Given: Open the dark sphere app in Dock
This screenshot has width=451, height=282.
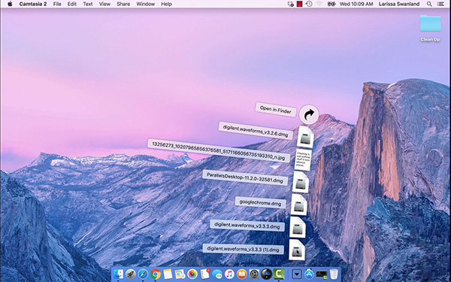Looking at the screenshot, I should coord(267,274).
